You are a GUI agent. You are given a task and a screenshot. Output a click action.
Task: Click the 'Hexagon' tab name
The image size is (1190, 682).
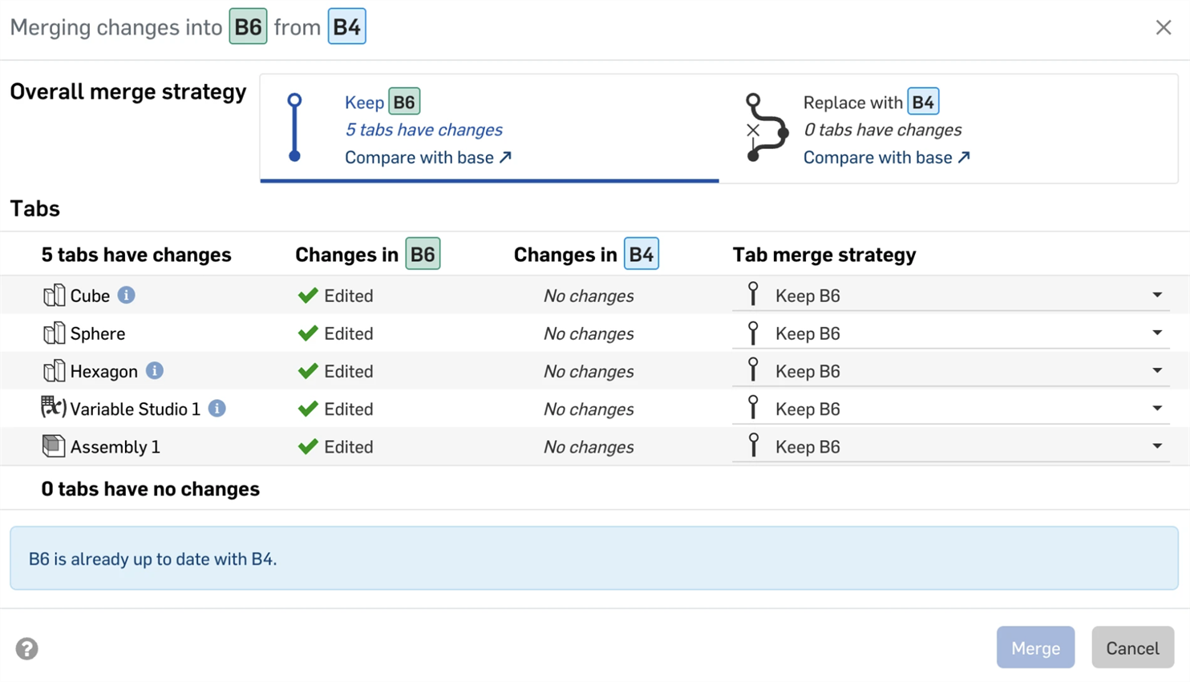coord(104,371)
